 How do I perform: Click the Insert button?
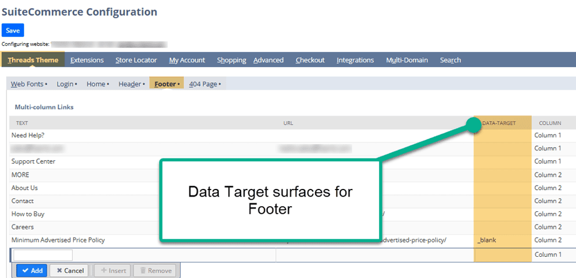point(113,271)
